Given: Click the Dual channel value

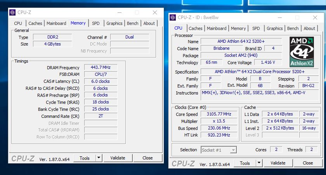Looking at the screenshot, I should coord(130,37).
